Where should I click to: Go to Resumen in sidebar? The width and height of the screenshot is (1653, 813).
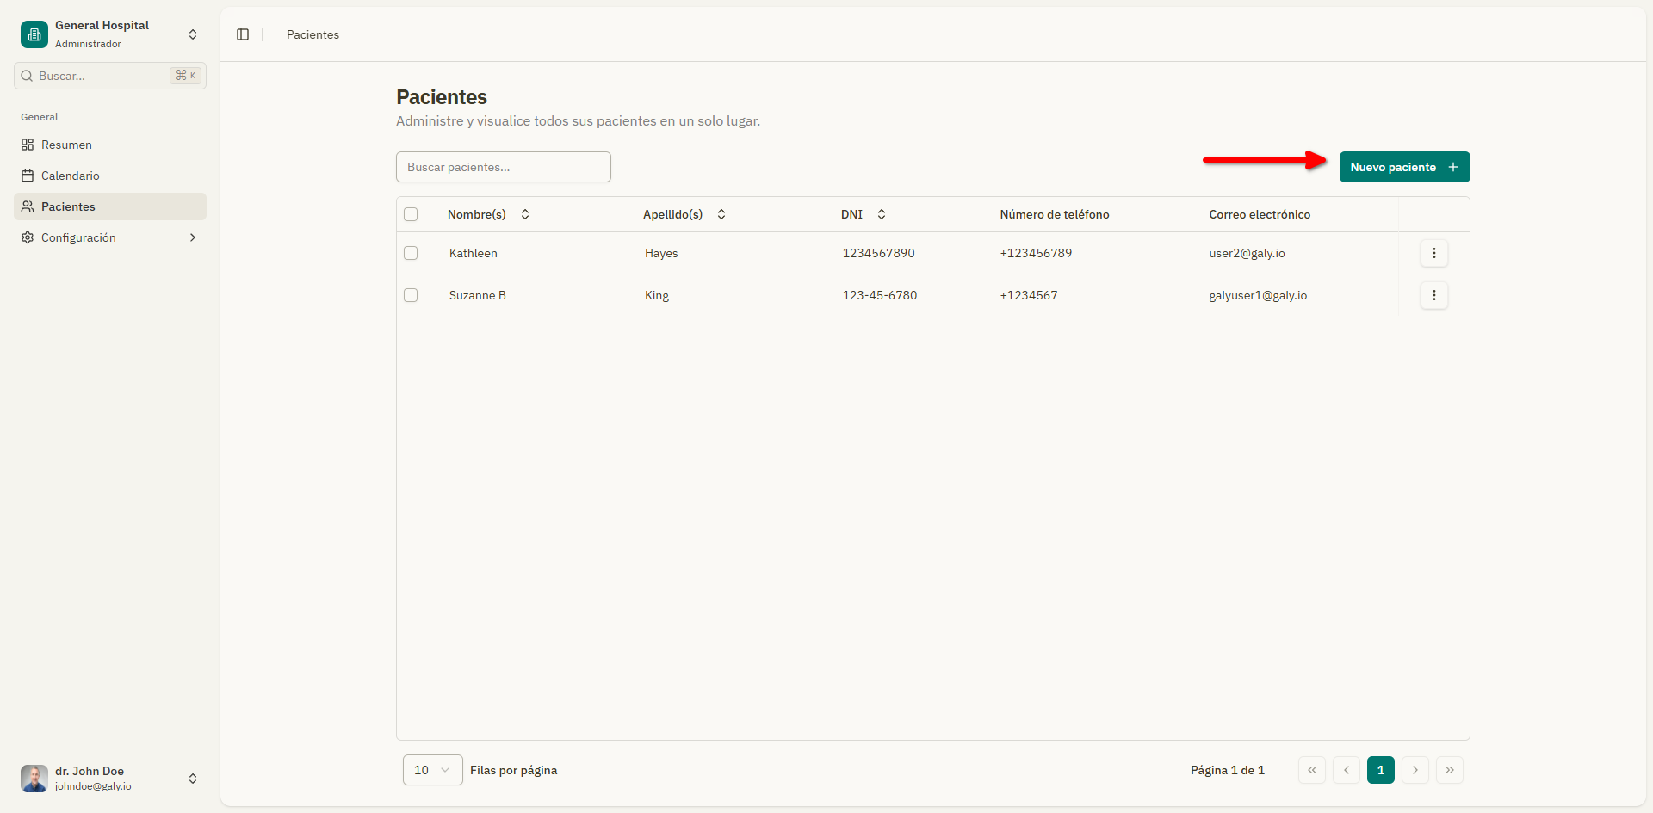tap(66, 145)
